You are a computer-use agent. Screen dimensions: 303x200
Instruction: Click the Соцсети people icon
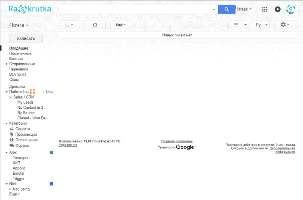(x=12, y=129)
